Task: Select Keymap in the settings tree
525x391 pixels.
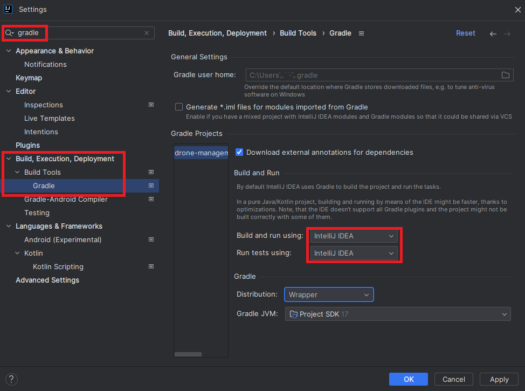Action: (x=29, y=78)
